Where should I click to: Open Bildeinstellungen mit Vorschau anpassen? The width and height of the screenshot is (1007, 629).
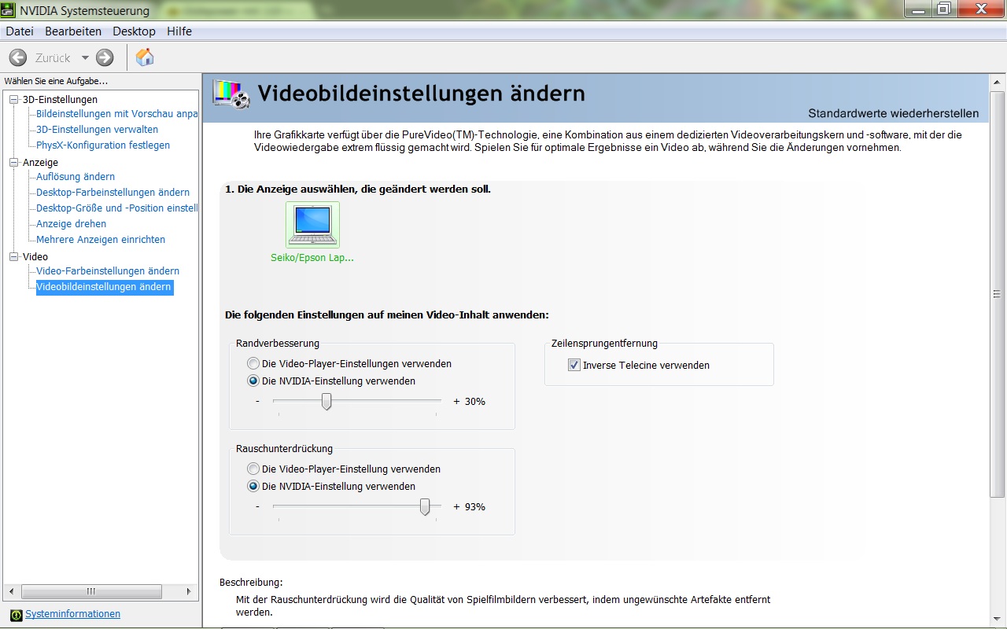click(117, 114)
